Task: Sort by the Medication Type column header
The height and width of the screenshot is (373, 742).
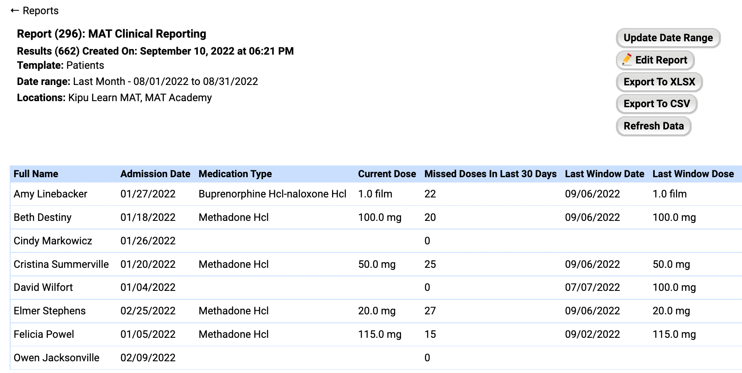Action: point(235,174)
